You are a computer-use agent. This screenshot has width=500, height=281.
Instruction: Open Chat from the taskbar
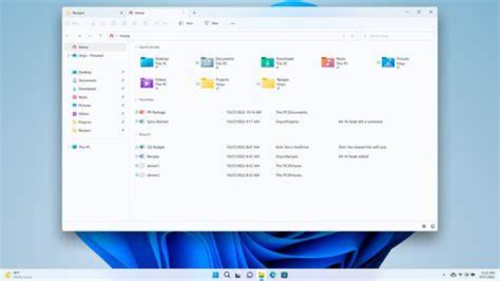(x=250, y=275)
